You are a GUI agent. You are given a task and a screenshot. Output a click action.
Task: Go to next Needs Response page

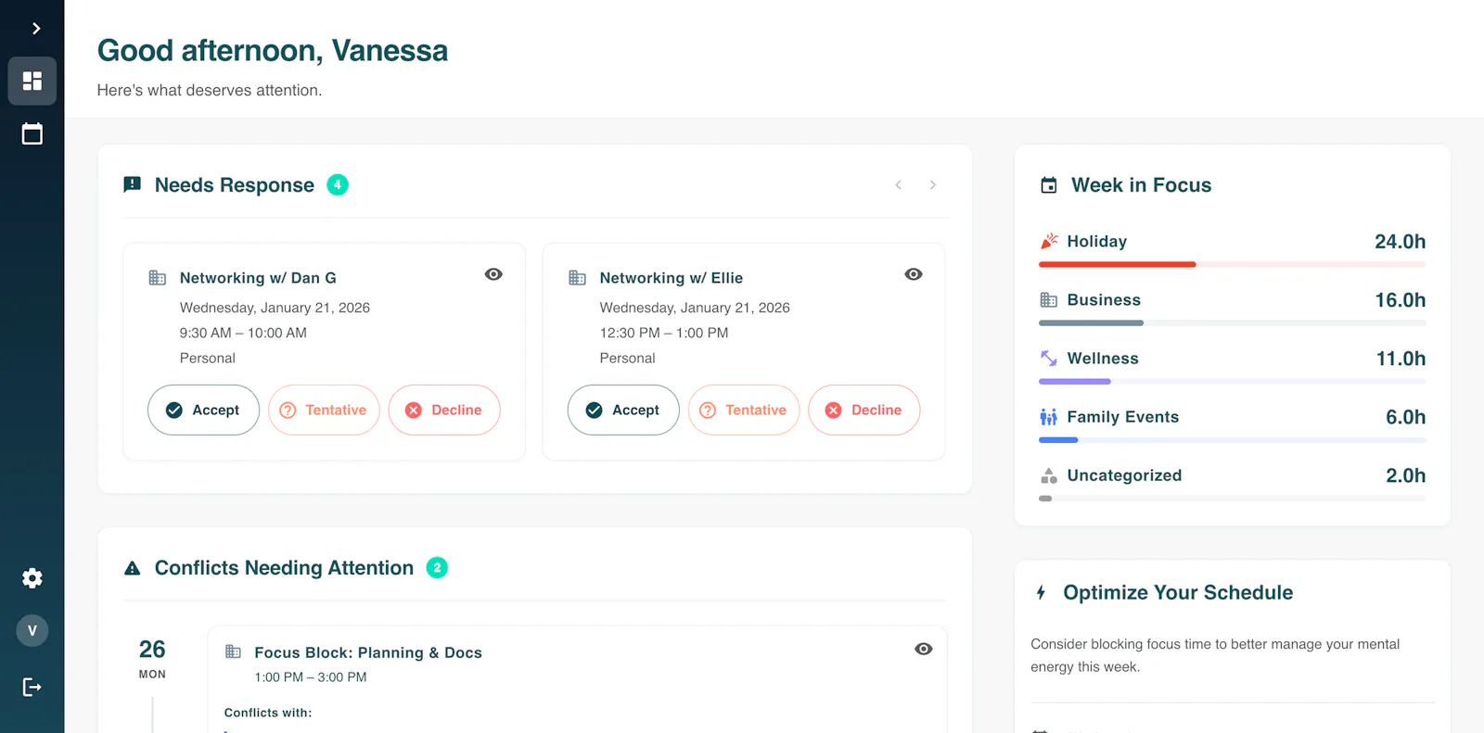933,184
